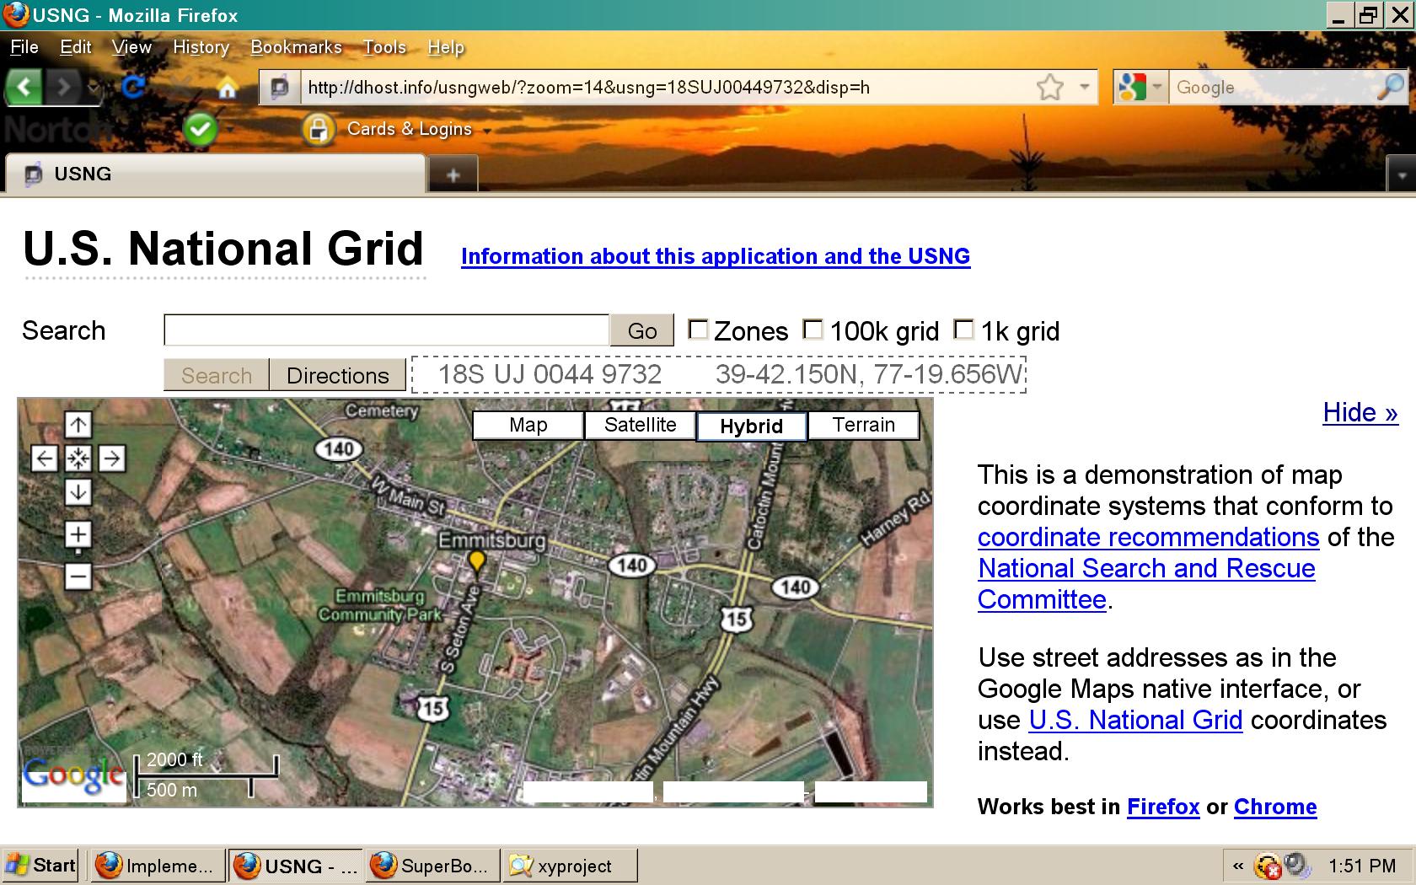Open the Edit menu
The height and width of the screenshot is (885, 1416).
pyautogui.click(x=76, y=47)
